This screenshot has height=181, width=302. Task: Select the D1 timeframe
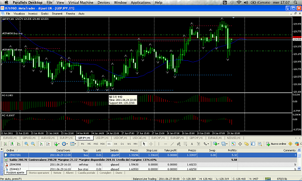(122, 144)
